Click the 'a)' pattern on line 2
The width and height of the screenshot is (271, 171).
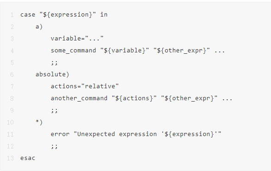point(39,27)
